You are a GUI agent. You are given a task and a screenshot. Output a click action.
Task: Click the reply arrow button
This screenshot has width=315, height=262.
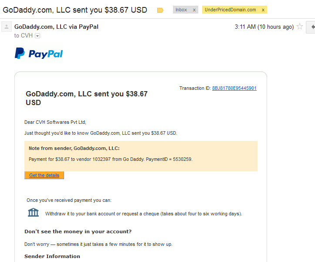coord(312,27)
